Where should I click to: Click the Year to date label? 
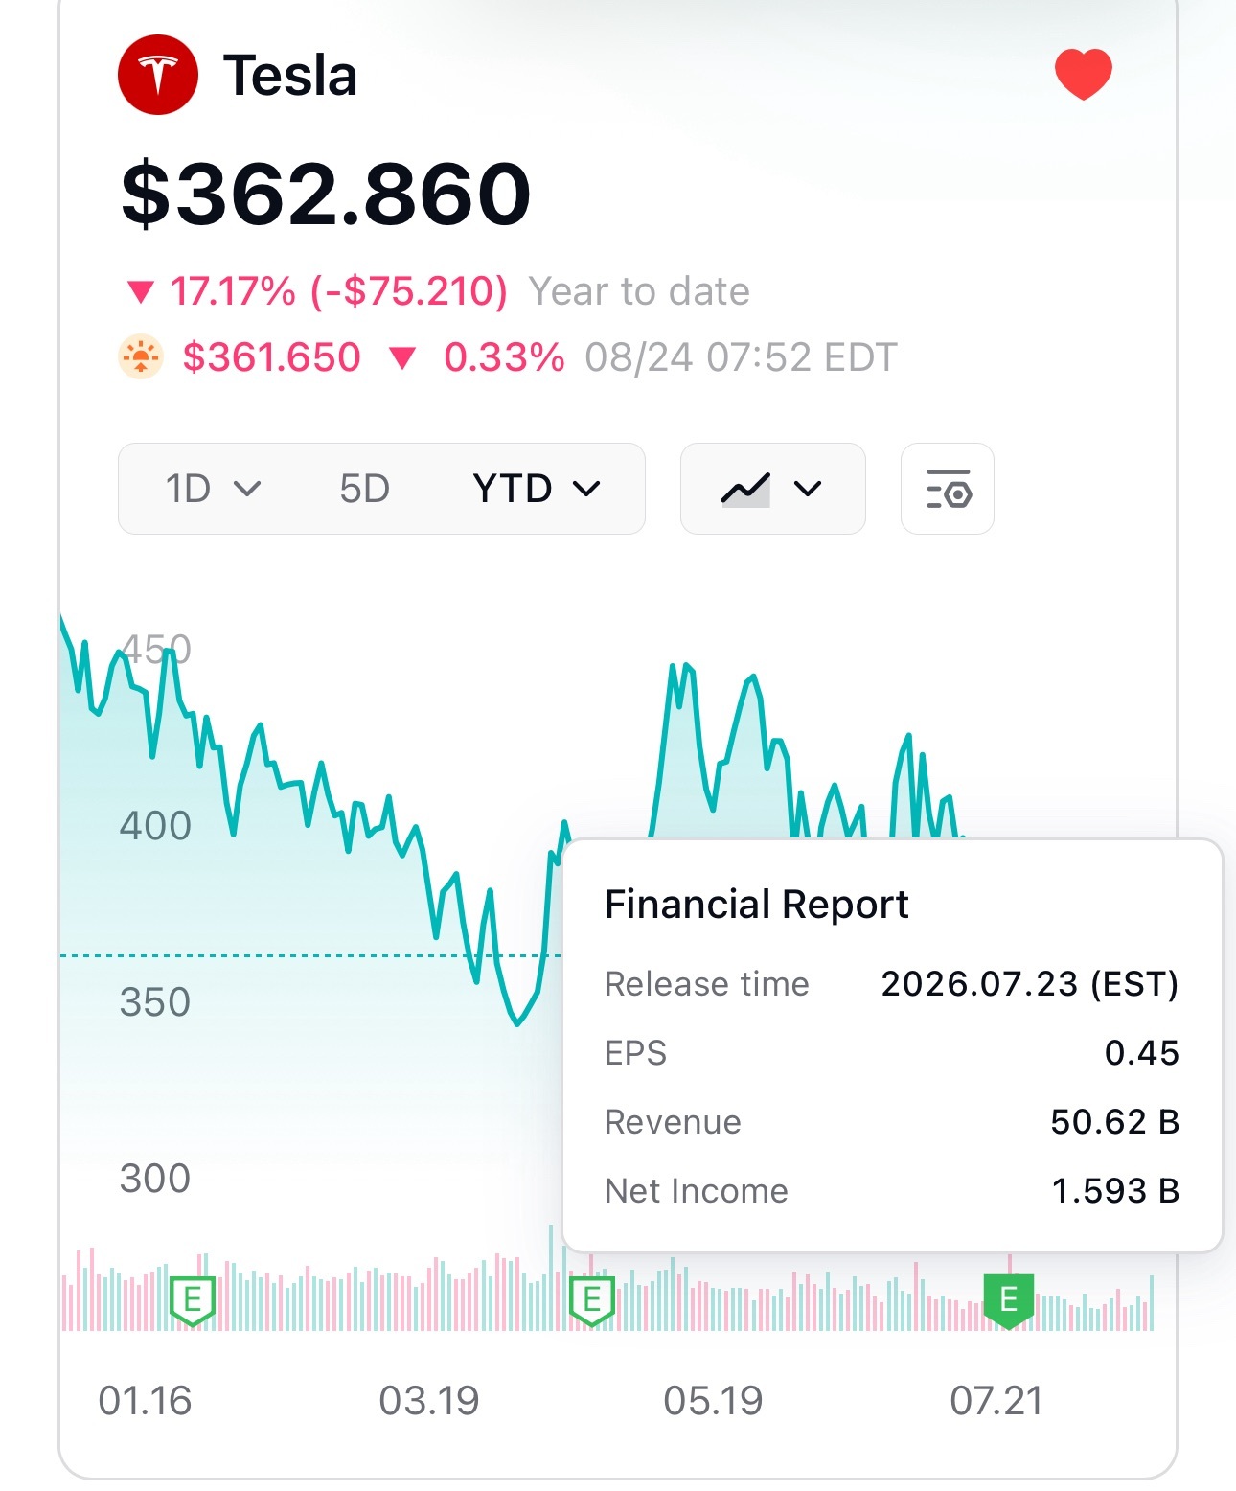[639, 291]
